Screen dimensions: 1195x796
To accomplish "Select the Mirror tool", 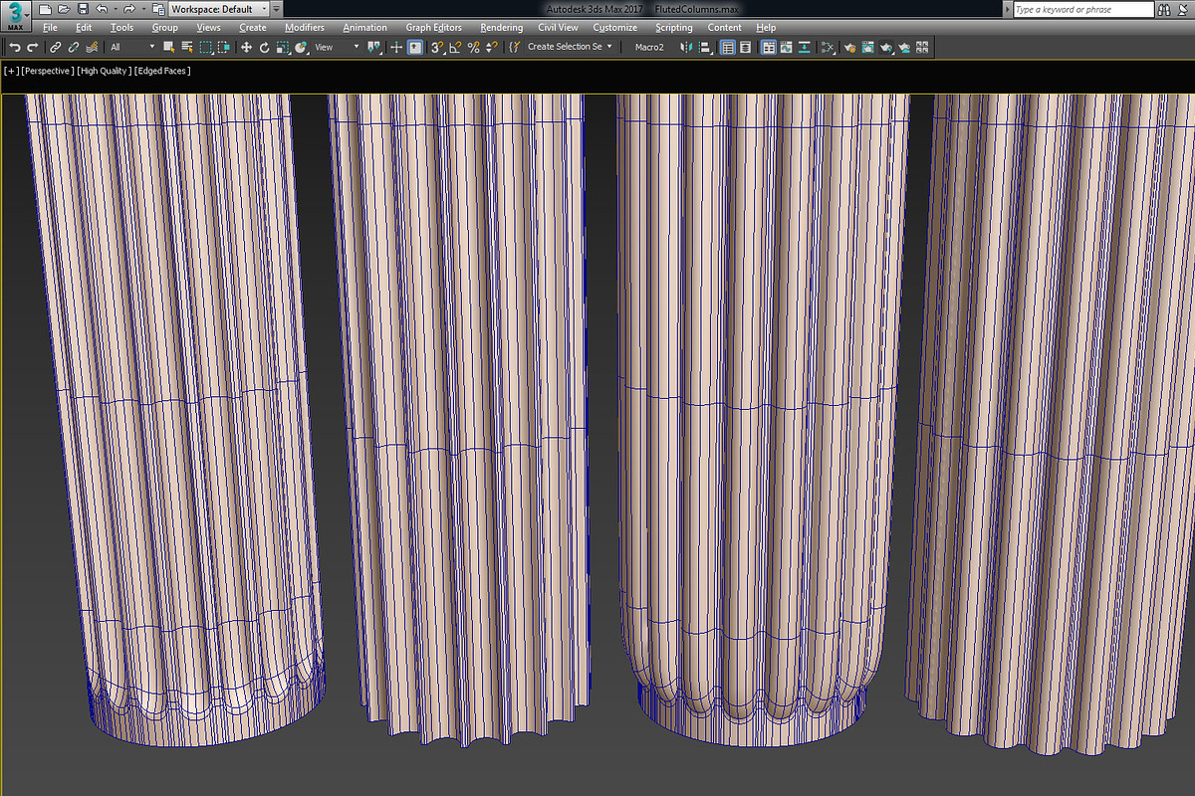I will pos(687,47).
